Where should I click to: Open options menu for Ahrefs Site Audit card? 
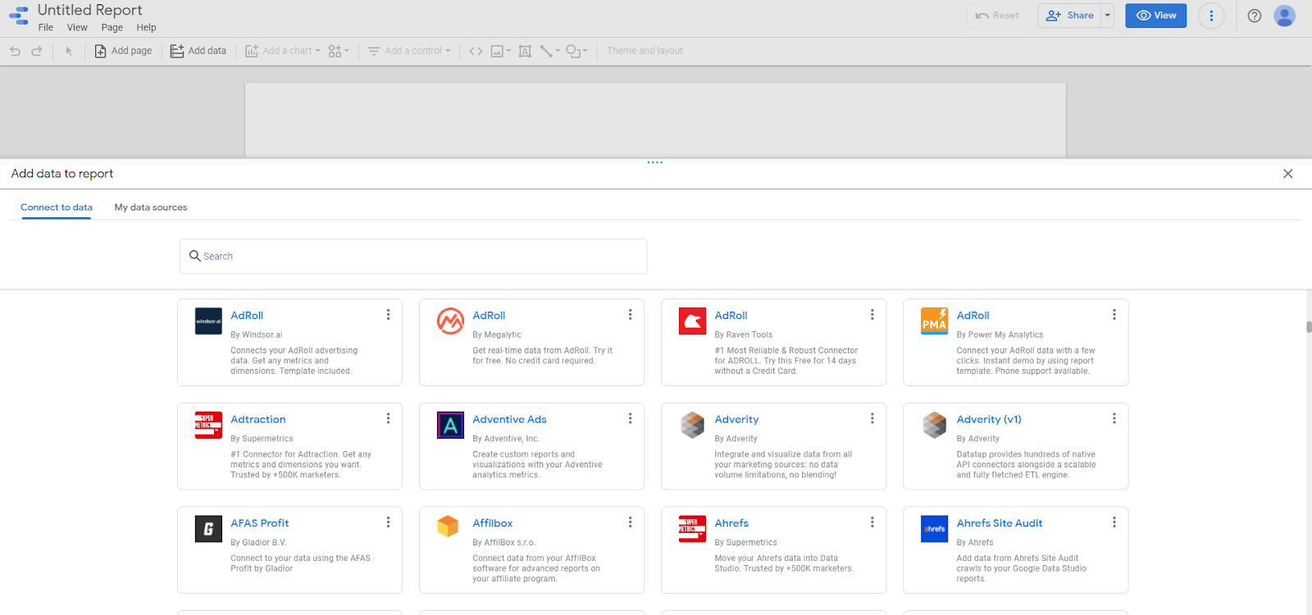pos(1114,522)
